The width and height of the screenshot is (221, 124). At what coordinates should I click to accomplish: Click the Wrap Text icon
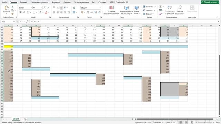[74, 8]
